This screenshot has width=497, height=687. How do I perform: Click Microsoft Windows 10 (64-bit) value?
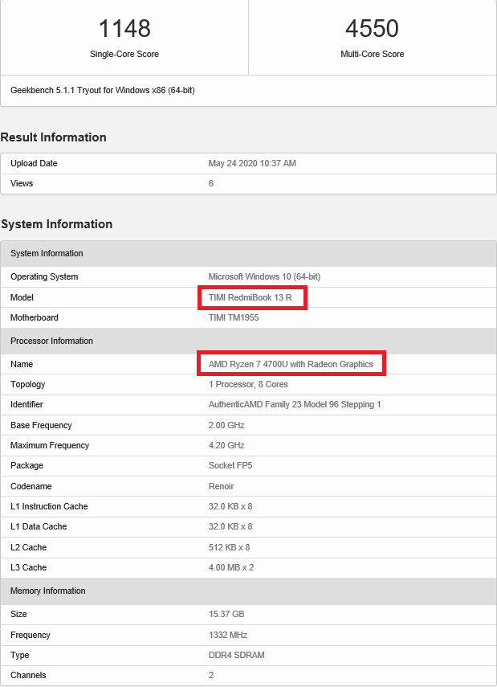point(264,277)
